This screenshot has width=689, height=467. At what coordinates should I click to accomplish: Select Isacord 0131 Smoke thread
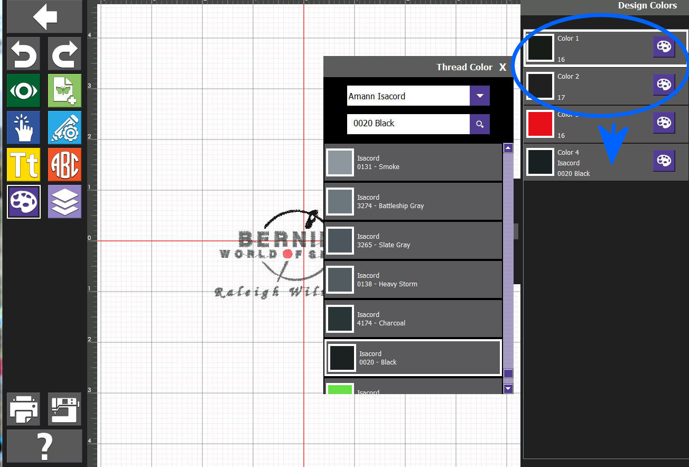413,162
